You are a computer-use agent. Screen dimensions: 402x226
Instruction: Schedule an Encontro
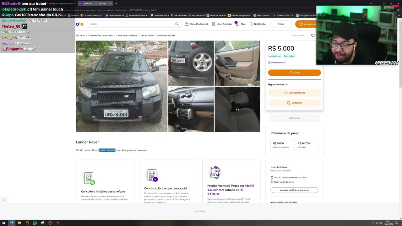(x=294, y=103)
